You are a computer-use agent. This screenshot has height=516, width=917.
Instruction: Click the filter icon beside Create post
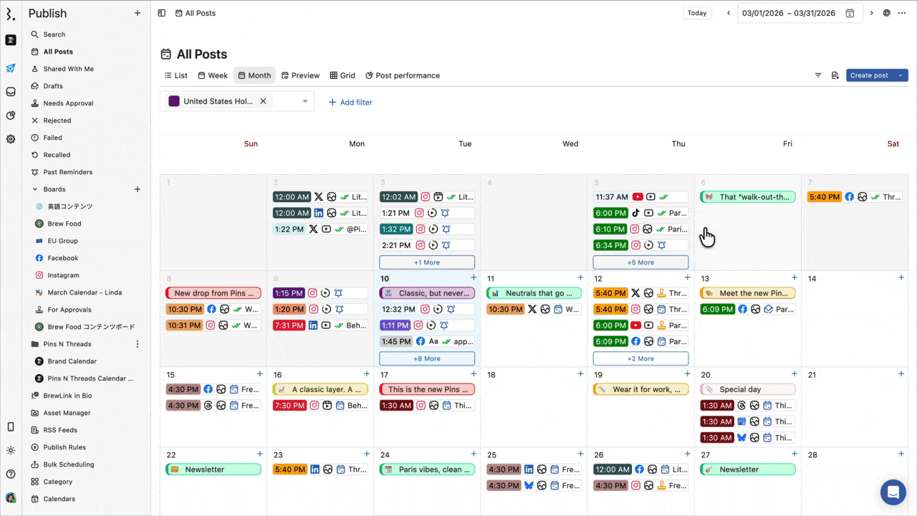(x=818, y=75)
